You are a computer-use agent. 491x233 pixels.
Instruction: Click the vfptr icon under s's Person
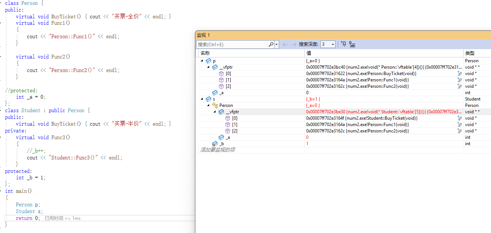click(221, 112)
